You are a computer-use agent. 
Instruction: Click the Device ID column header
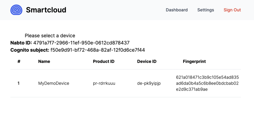click(x=147, y=61)
